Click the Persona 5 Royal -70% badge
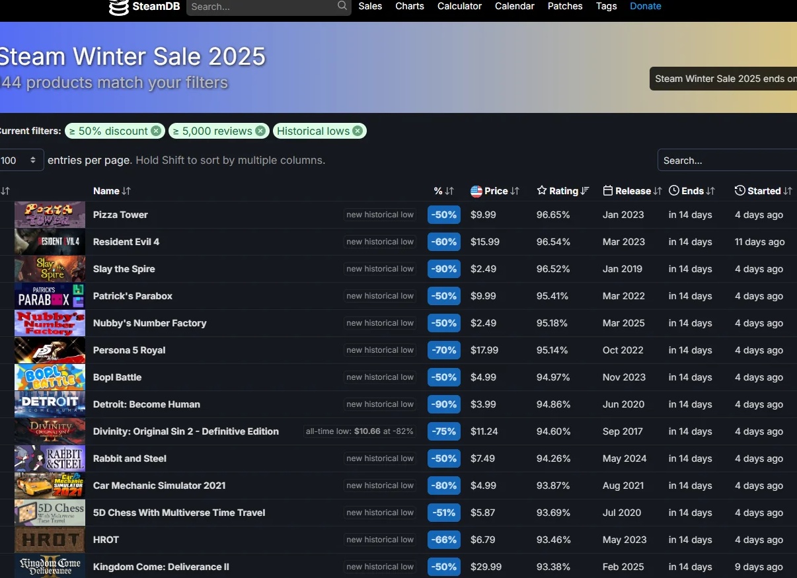The height and width of the screenshot is (578, 797). [x=444, y=350]
